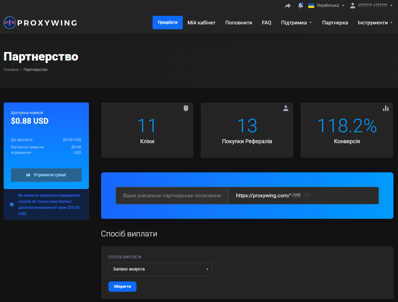This screenshot has width=398, height=302.
Task: Click the Партнерство breadcrumb item
Action: pyautogui.click(x=36, y=70)
